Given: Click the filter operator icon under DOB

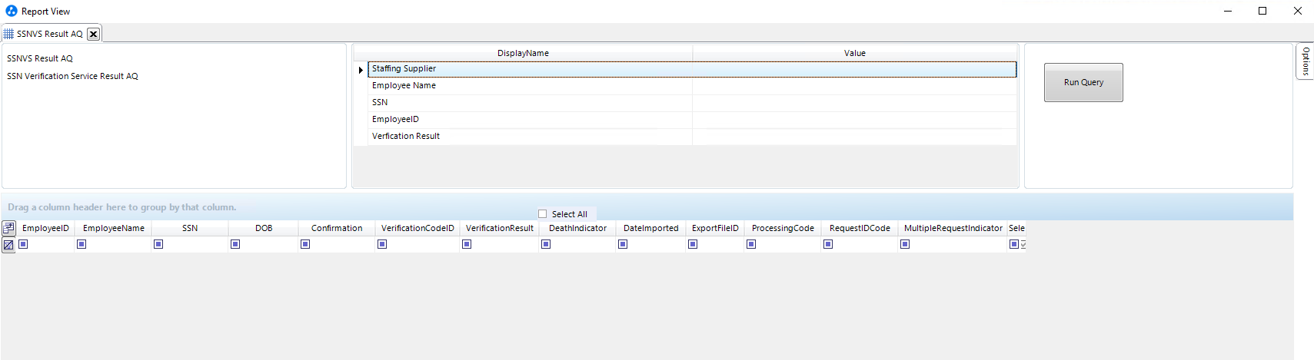Looking at the screenshot, I should pos(235,244).
